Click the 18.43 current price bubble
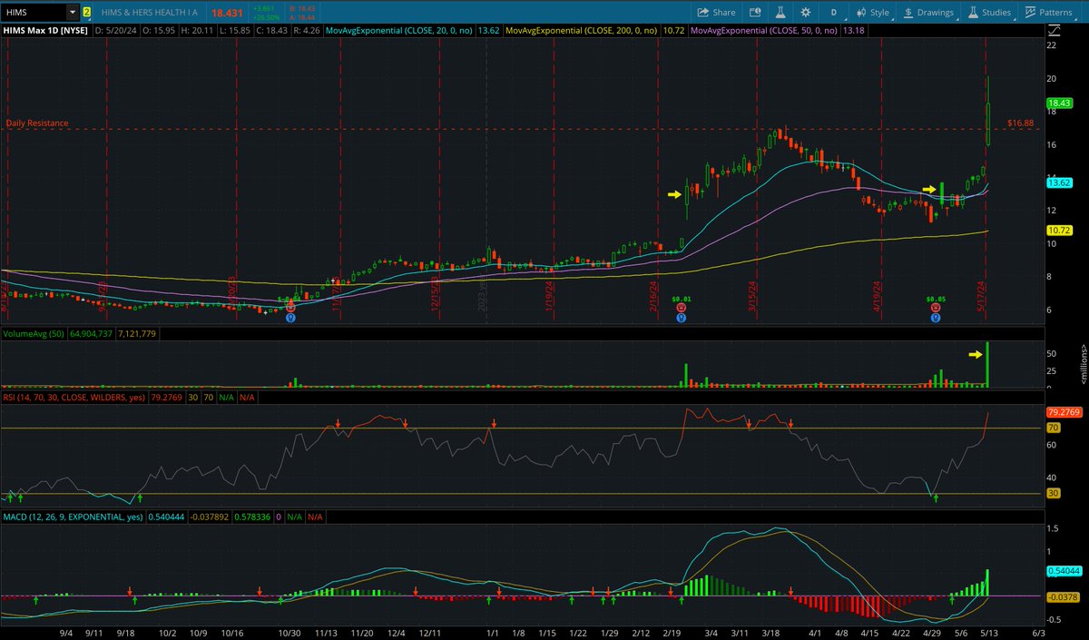Viewport: 1089px width, 640px height. (x=1060, y=103)
